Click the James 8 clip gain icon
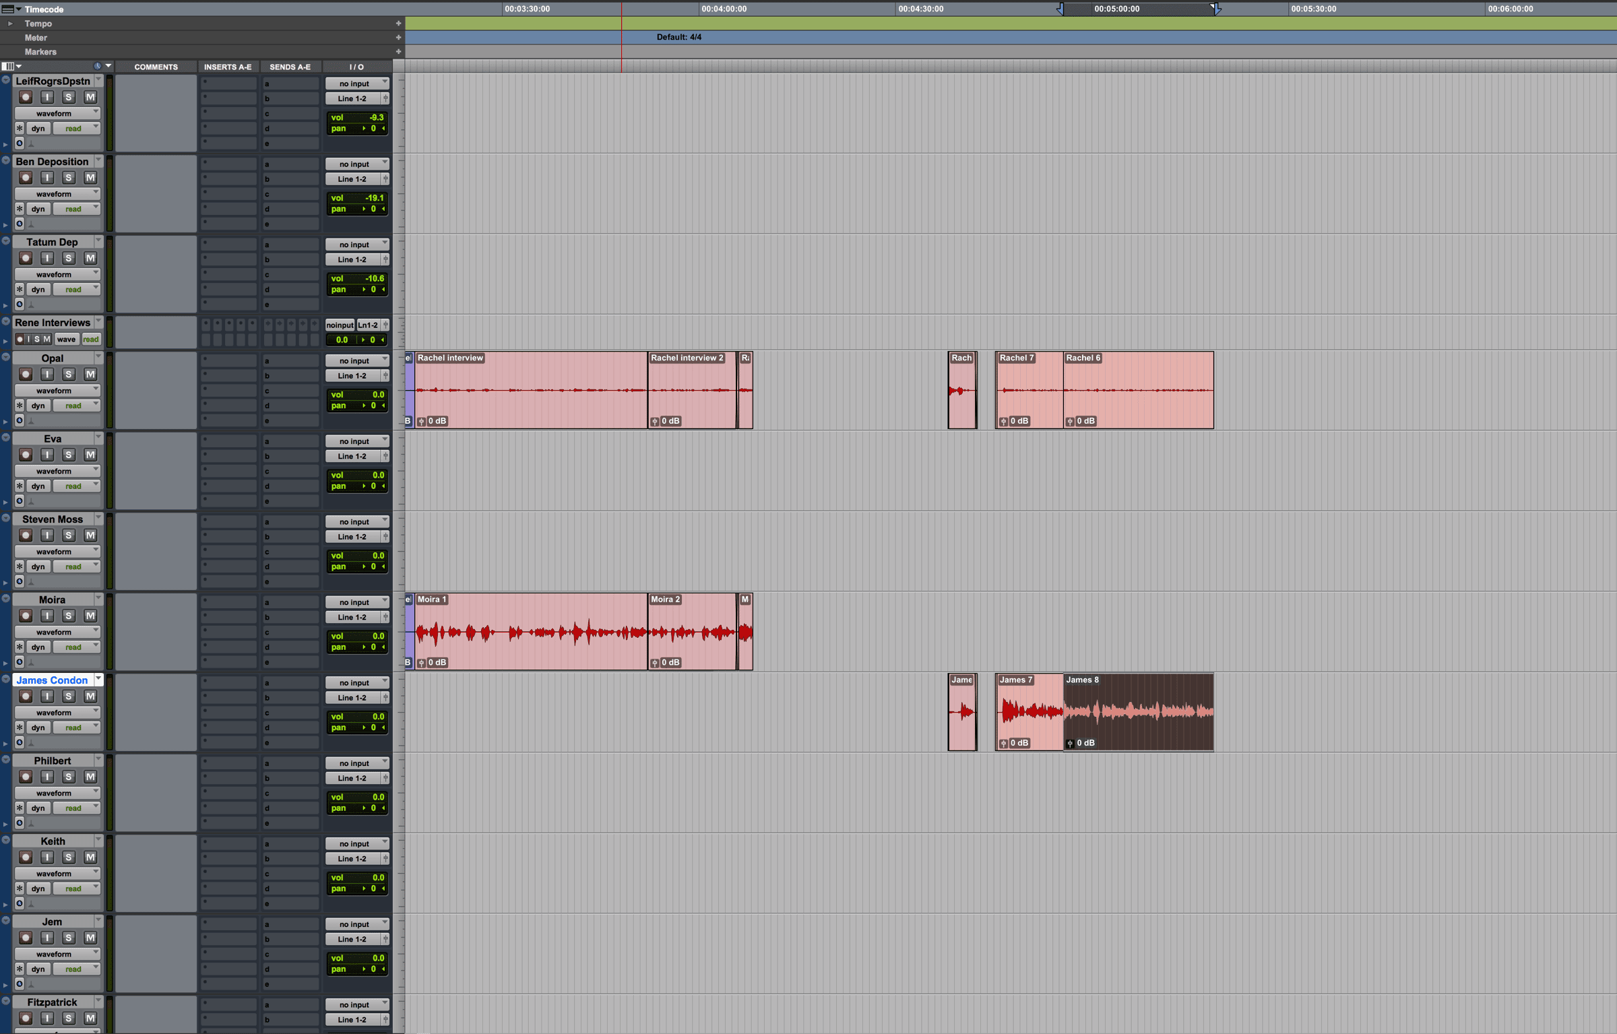The image size is (1617, 1034). 1070,744
